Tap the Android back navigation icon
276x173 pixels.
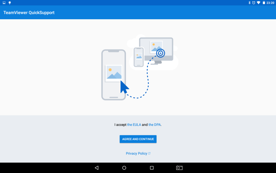tap(97, 168)
